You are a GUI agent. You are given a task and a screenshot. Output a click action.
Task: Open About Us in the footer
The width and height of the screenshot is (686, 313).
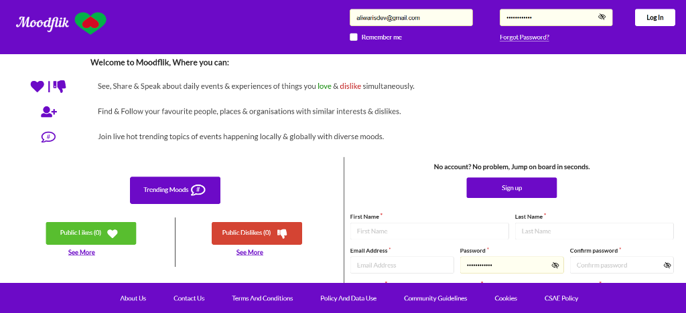tap(133, 298)
